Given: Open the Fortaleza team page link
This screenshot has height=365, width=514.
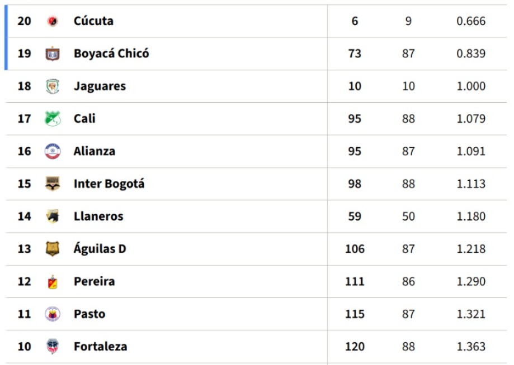Looking at the screenshot, I should tap(100, 347).
